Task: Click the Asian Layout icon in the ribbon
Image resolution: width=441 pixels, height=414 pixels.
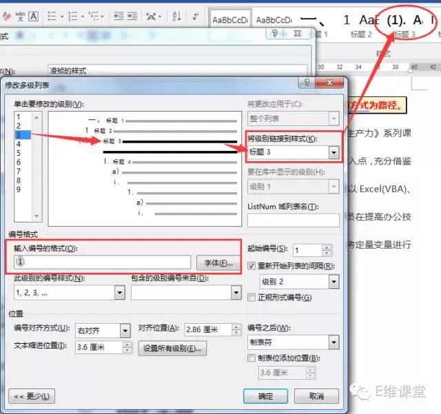Action: pos(151,17)
